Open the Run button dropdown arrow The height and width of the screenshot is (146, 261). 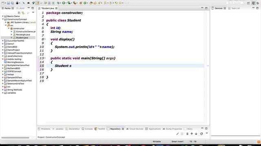click(x=66, y=3)
